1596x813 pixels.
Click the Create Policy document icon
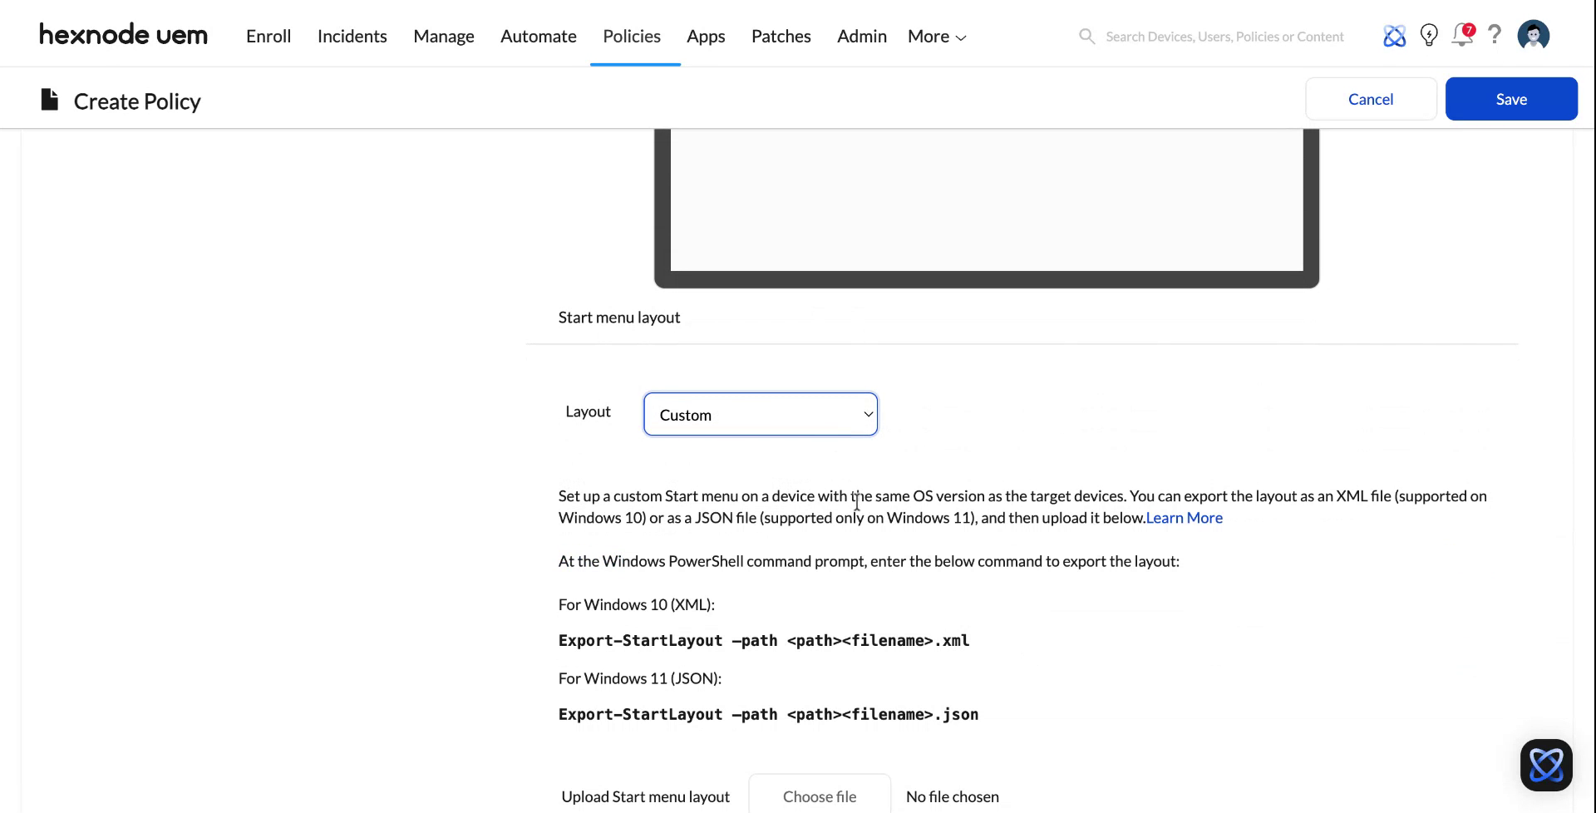pyautogui.click(x=48, y=99)
